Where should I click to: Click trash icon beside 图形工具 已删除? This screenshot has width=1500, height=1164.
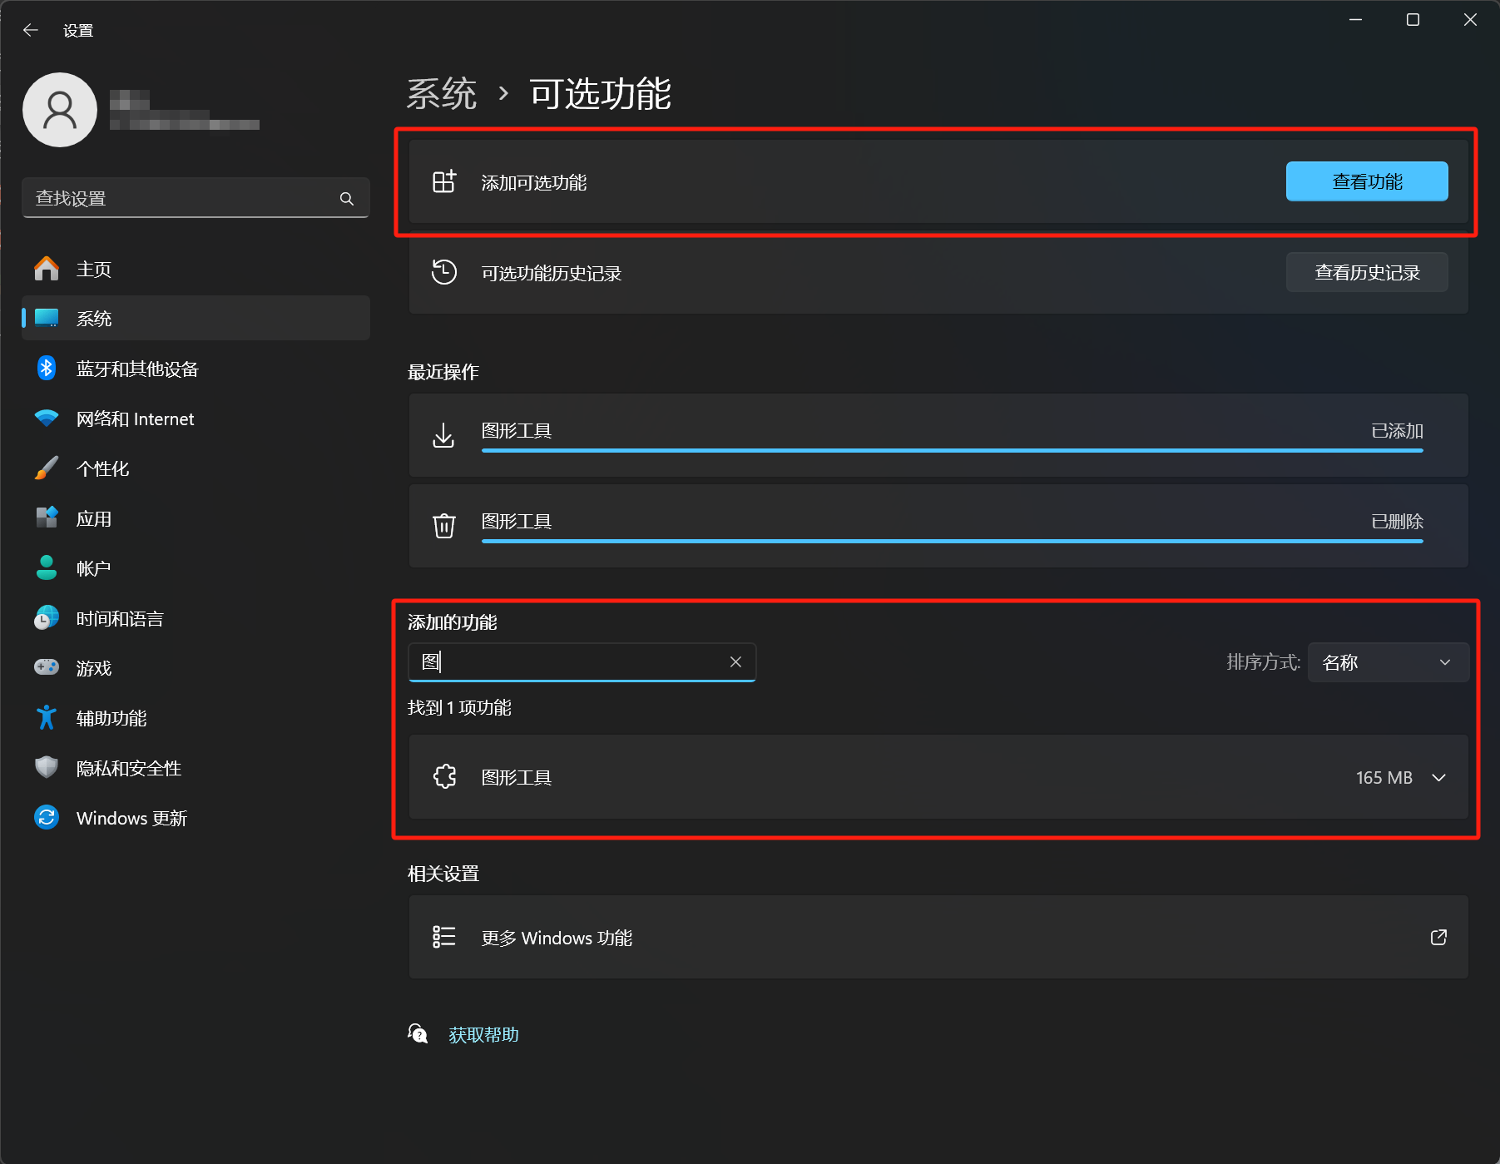tap(444, 526)
